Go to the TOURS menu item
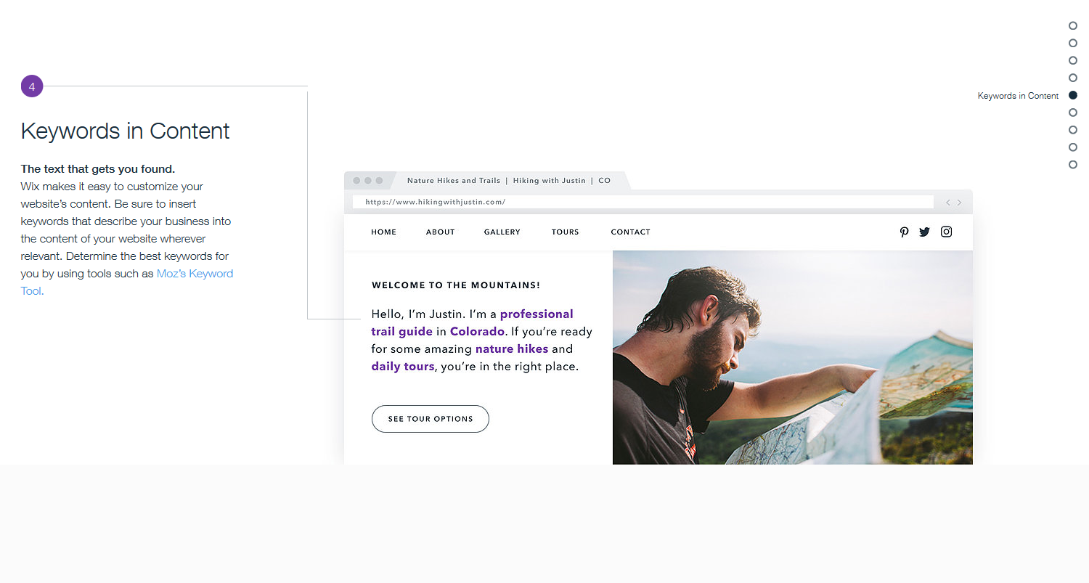1089x583 pixels. [x=566, y=232]
